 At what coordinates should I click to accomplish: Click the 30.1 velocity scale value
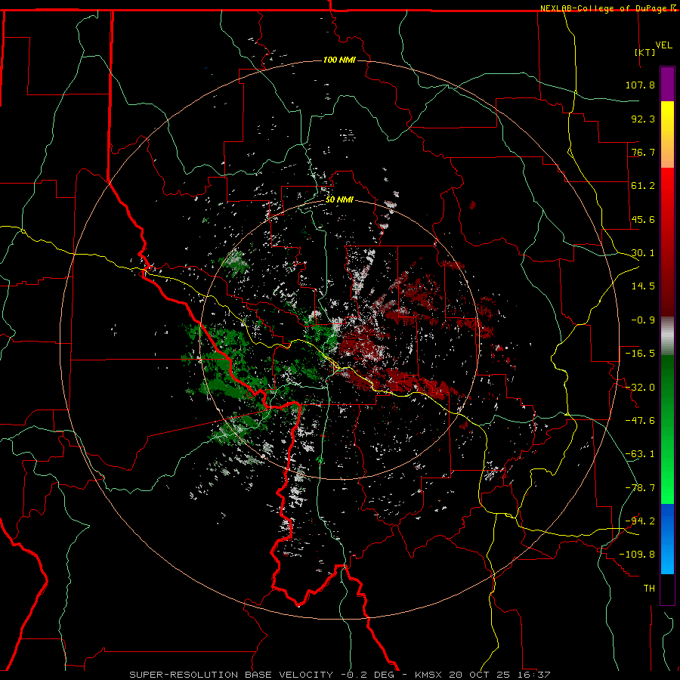click(x=643, y=253)
